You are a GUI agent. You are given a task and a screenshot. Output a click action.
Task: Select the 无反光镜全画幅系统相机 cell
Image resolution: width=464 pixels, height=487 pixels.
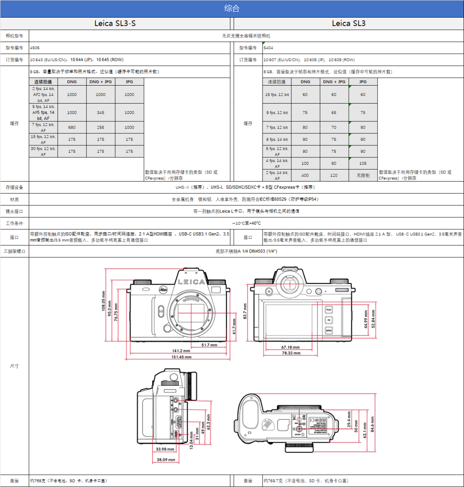pos(246,36)
